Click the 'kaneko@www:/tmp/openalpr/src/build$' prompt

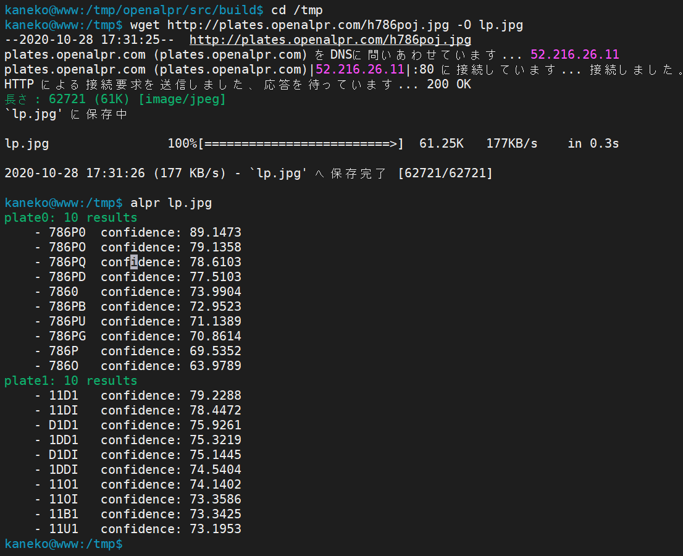(134, 10)
